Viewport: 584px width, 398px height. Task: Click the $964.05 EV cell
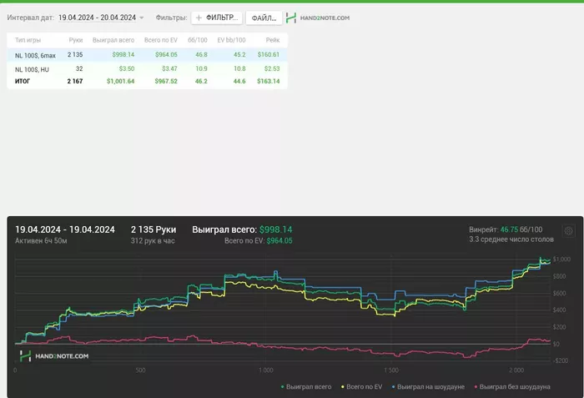click(x=166, y=55)
